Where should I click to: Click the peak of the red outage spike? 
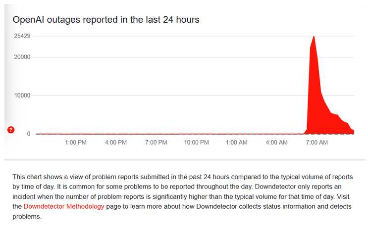pos(314,37)
